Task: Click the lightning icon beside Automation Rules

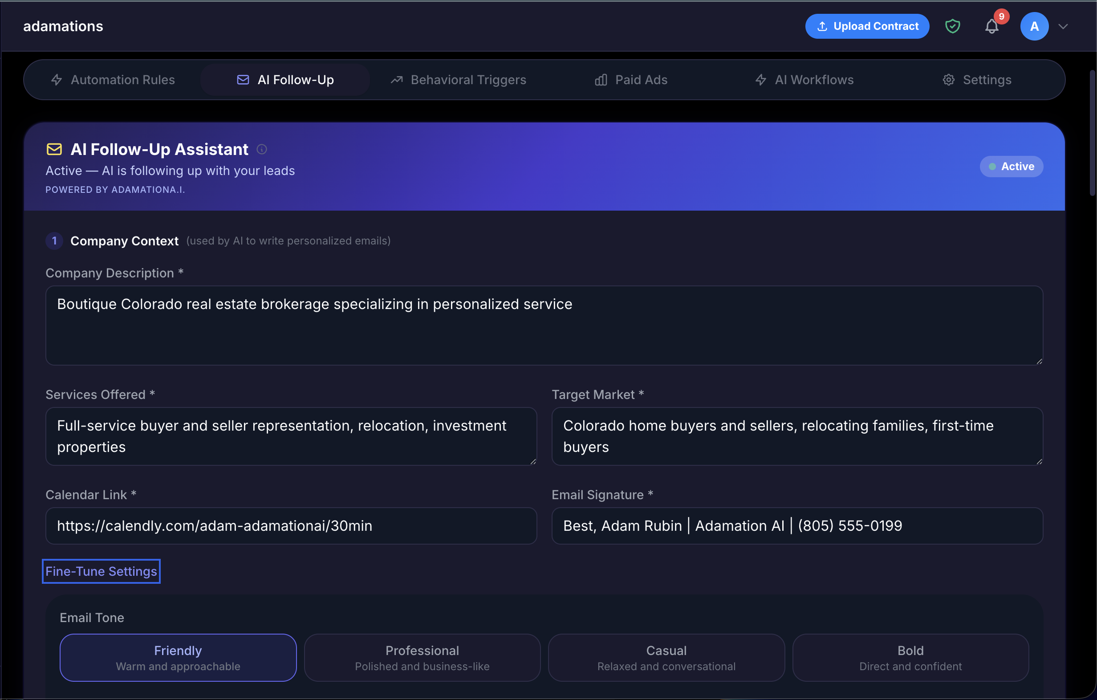Action: (56, 80)
